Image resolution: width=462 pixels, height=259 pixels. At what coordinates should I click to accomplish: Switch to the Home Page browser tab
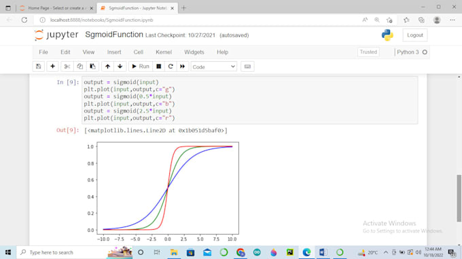[56, 8]
